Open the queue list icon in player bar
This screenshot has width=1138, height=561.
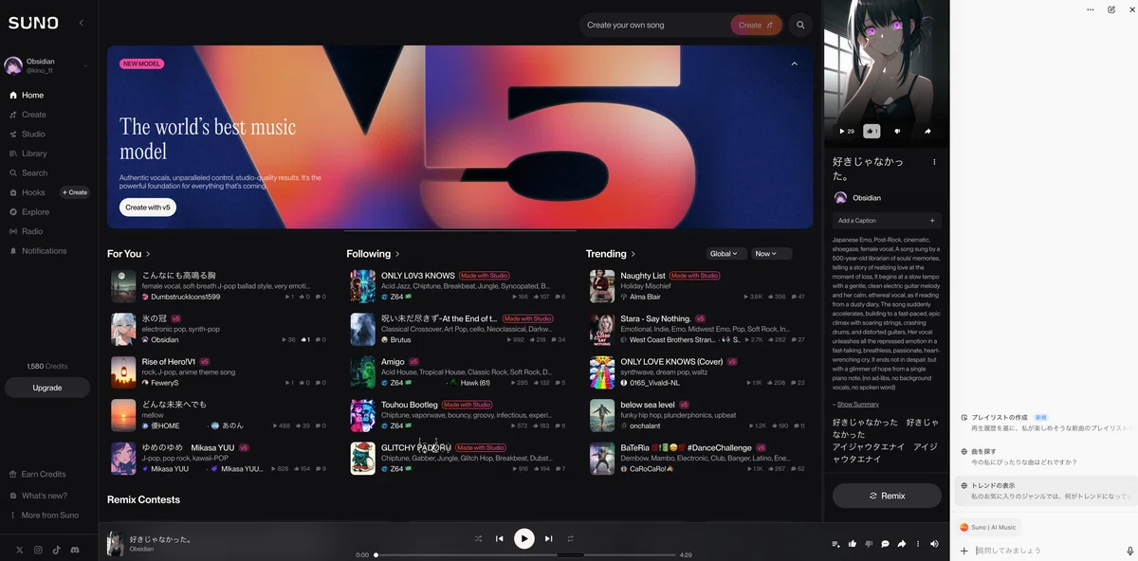(x=835, y=544)
